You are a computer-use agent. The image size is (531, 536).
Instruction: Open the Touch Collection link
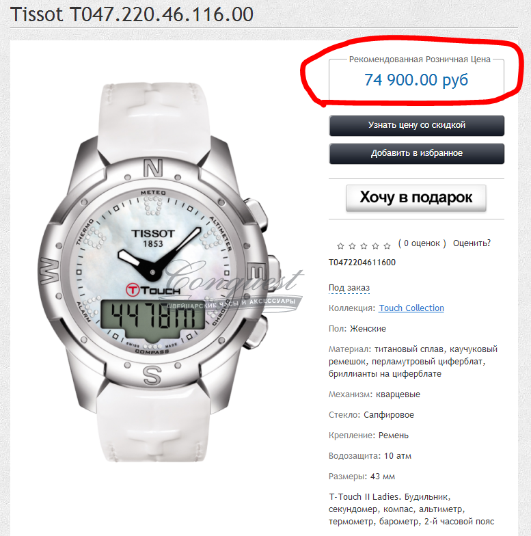[x=411, y=308]
